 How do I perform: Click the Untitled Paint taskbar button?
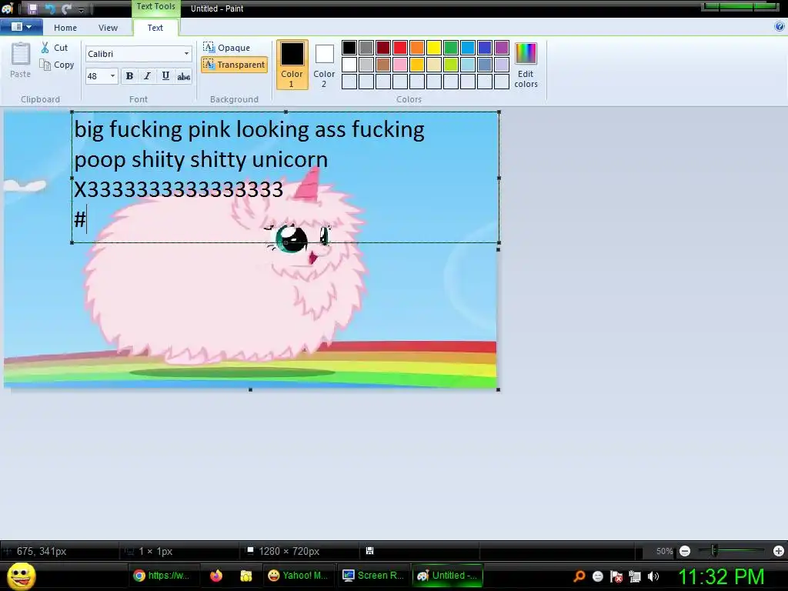(x=447, y=576)
